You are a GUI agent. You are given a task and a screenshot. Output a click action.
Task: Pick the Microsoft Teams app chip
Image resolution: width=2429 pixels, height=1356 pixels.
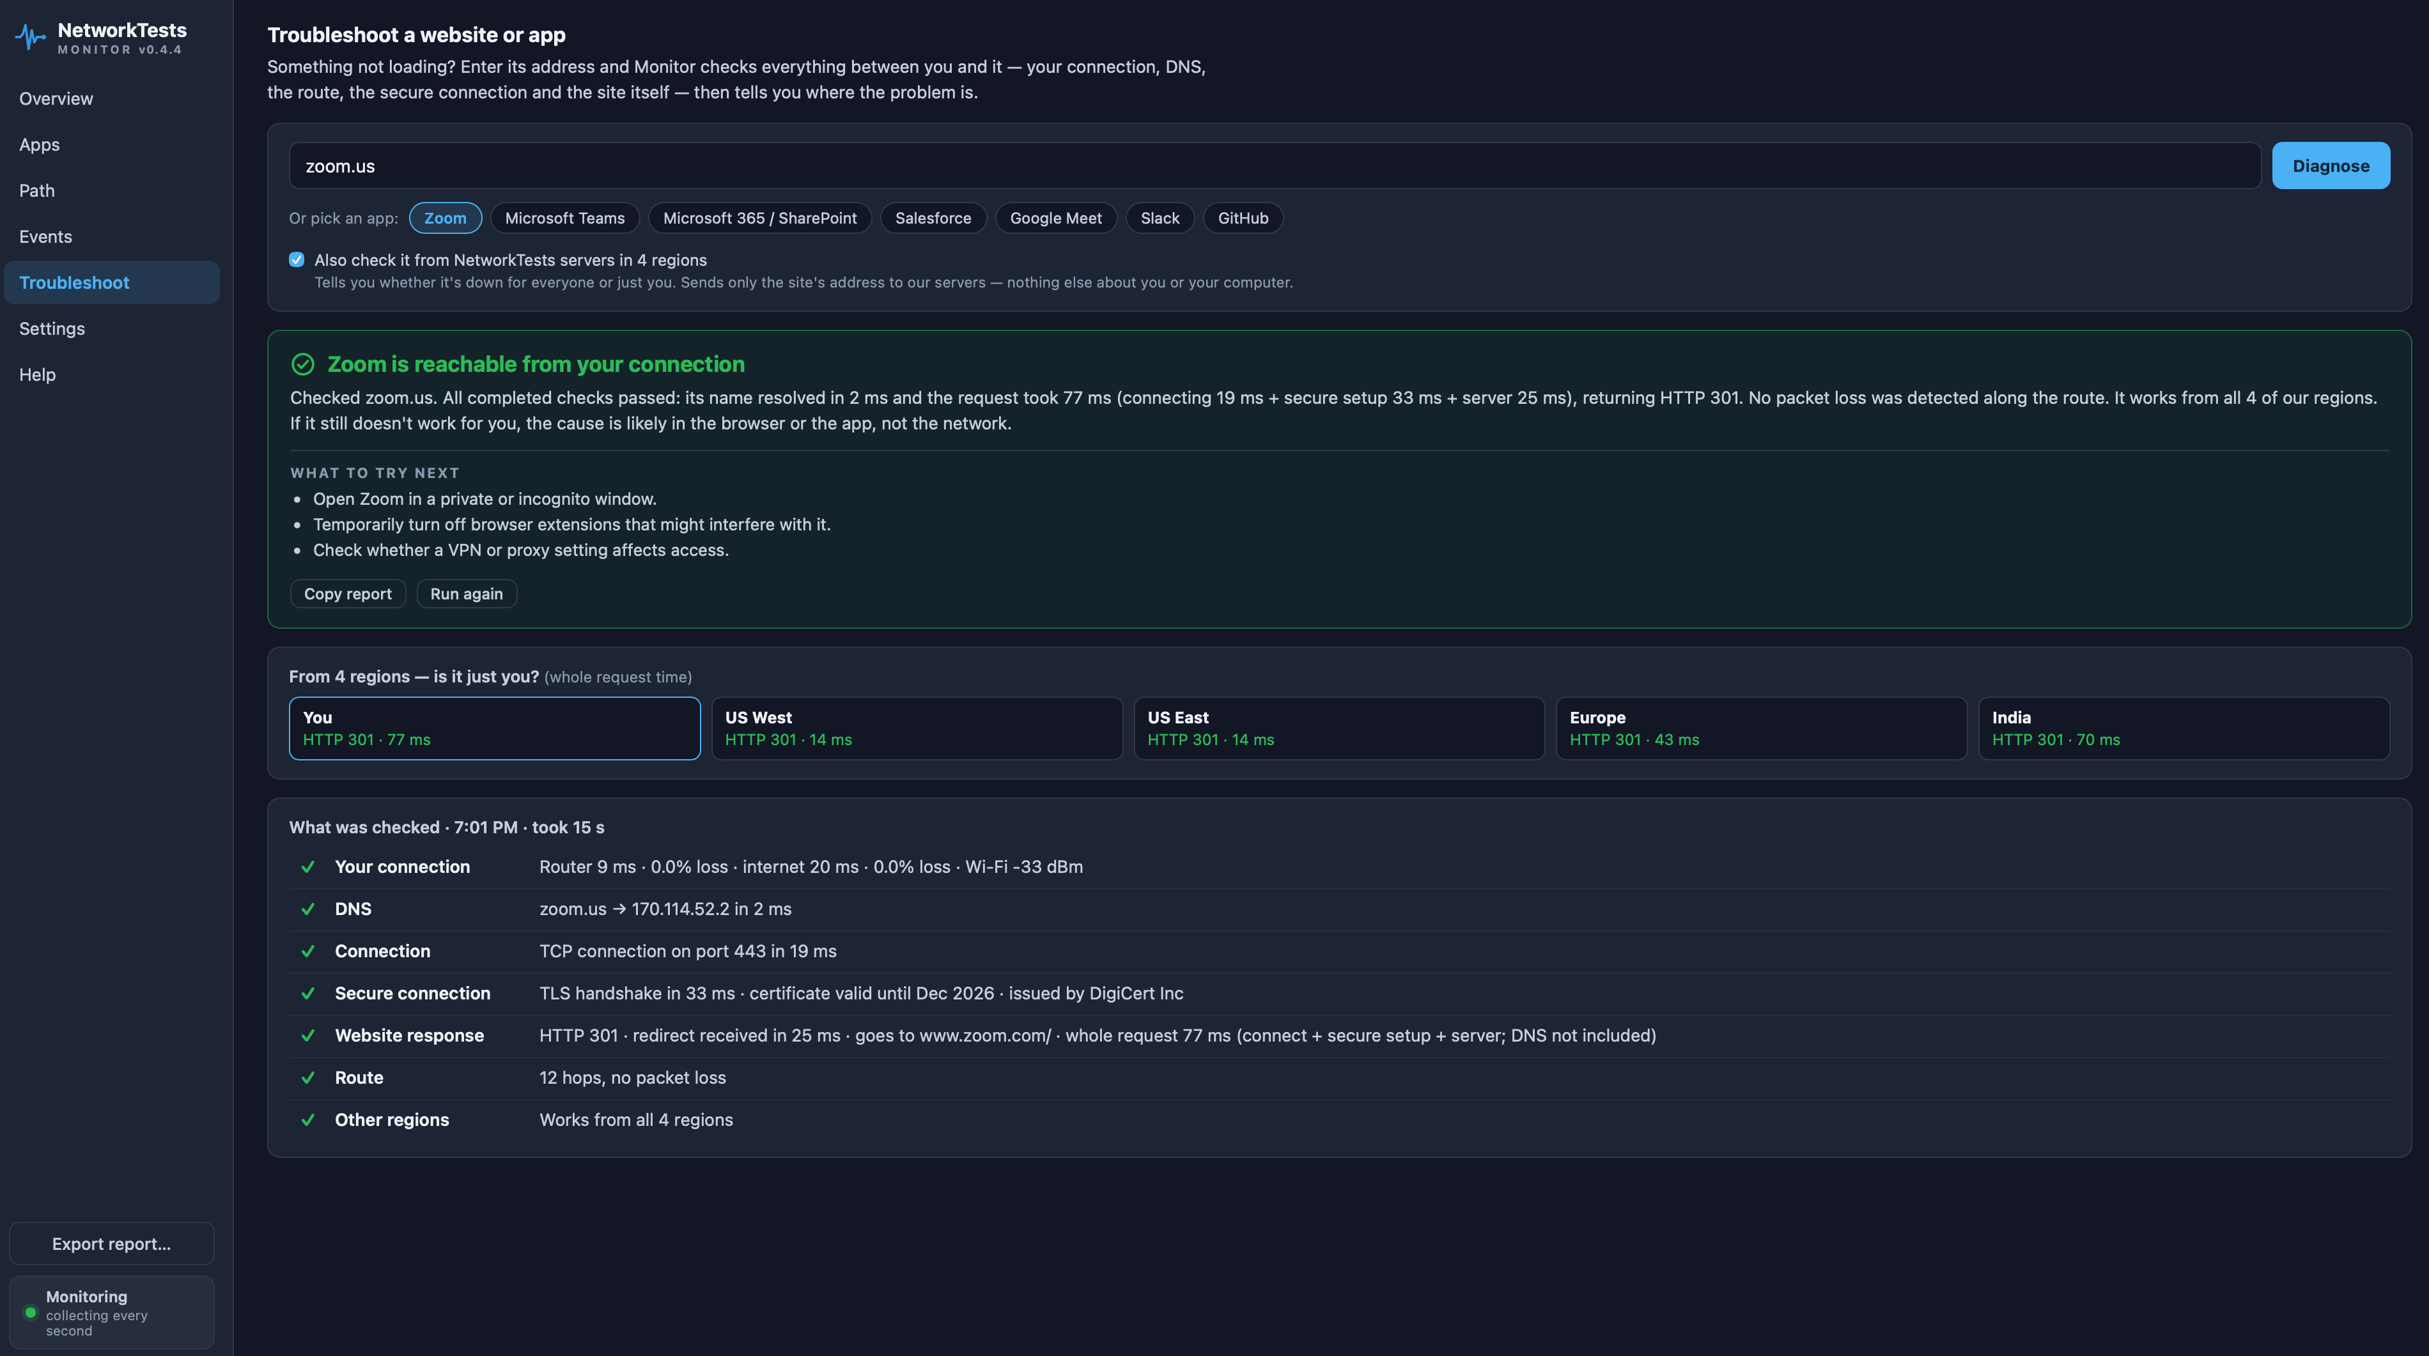point(565,218)
